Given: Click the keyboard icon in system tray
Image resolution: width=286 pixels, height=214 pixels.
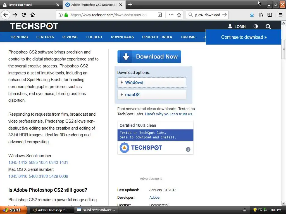Looking at the screenshot, I should point(245,210).
